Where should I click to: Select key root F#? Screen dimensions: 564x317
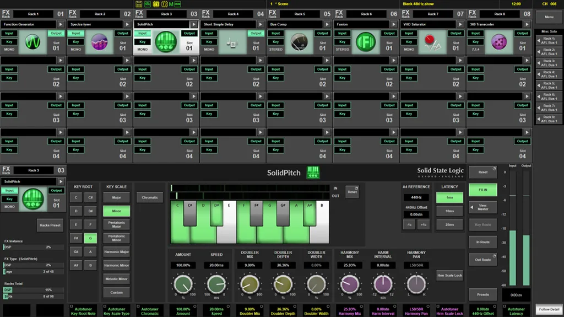(x=76, y=238)
